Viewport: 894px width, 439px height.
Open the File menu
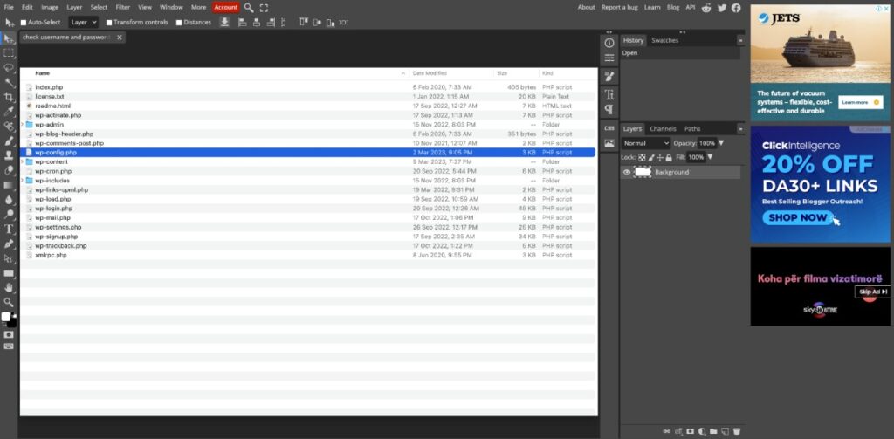coord(9,7)
